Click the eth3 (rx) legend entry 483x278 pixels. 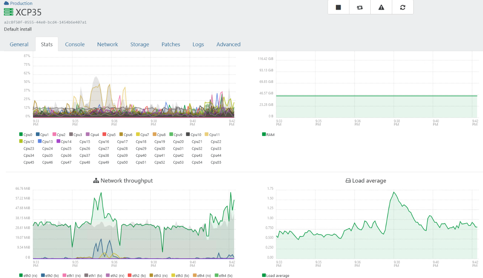click(158, 275)
